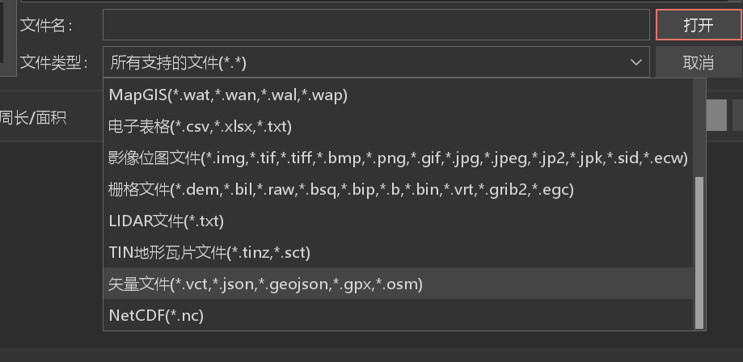The height and width of the screenshot is (362, 743).
Task: Click the gray color swatch behind the dropdown
Action: (716, 115)
